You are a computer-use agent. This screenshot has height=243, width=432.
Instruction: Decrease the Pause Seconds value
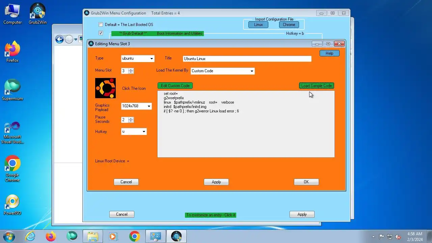click(x=131, y=121)
